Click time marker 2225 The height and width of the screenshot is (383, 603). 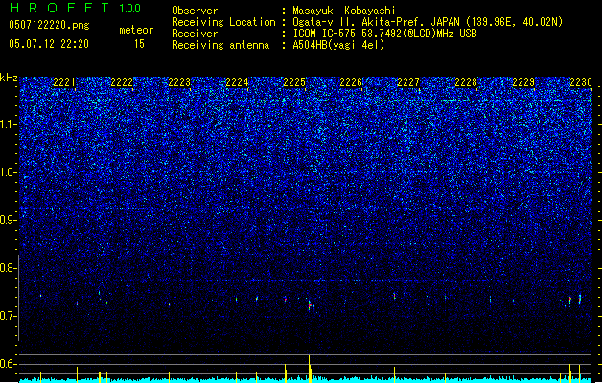click(293, 82)
